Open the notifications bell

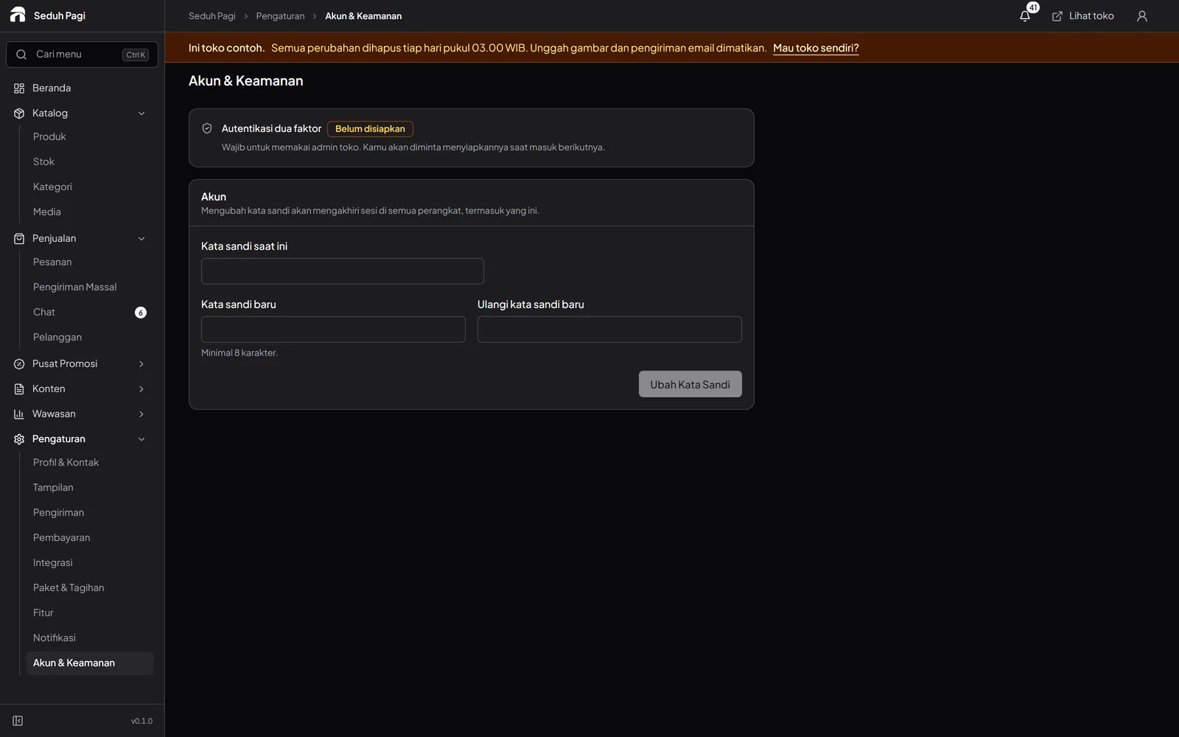1025,16
